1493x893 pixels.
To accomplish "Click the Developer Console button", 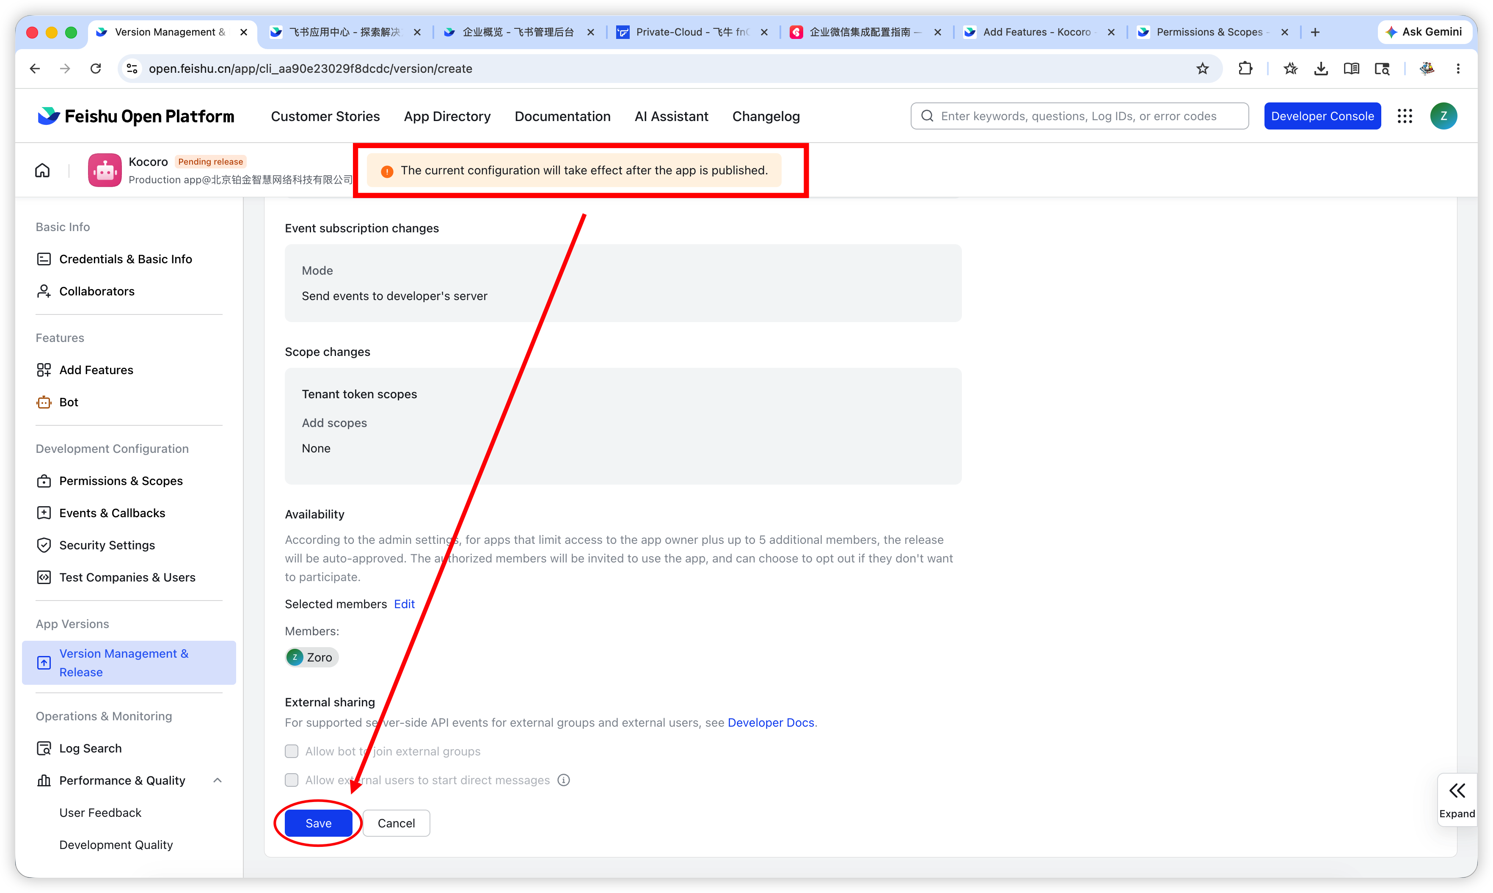I will 1322,116.
